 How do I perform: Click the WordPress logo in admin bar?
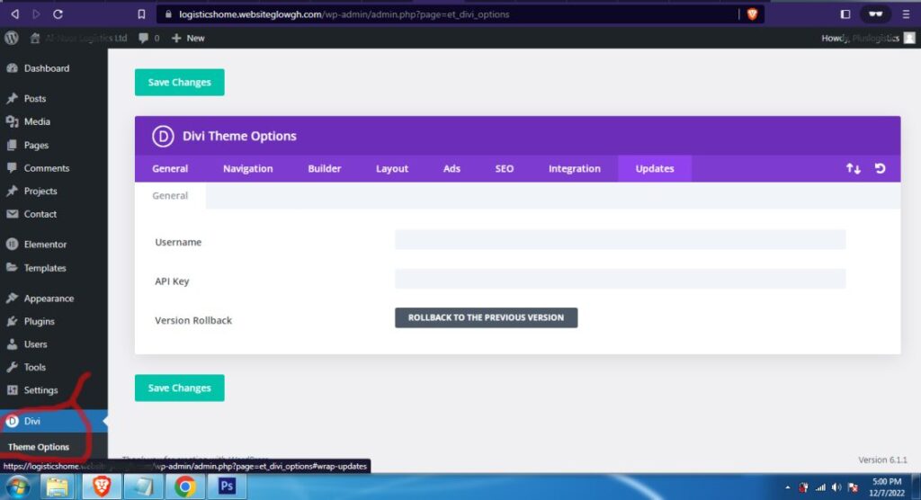click(x=12, y=38)
